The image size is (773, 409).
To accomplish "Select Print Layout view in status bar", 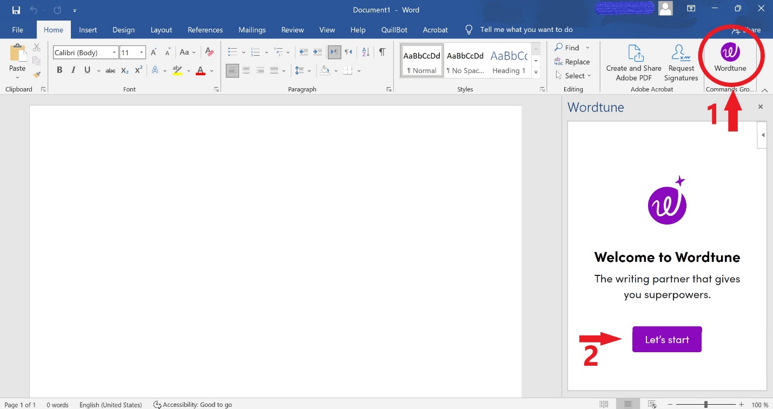I will tap(627, 404).
